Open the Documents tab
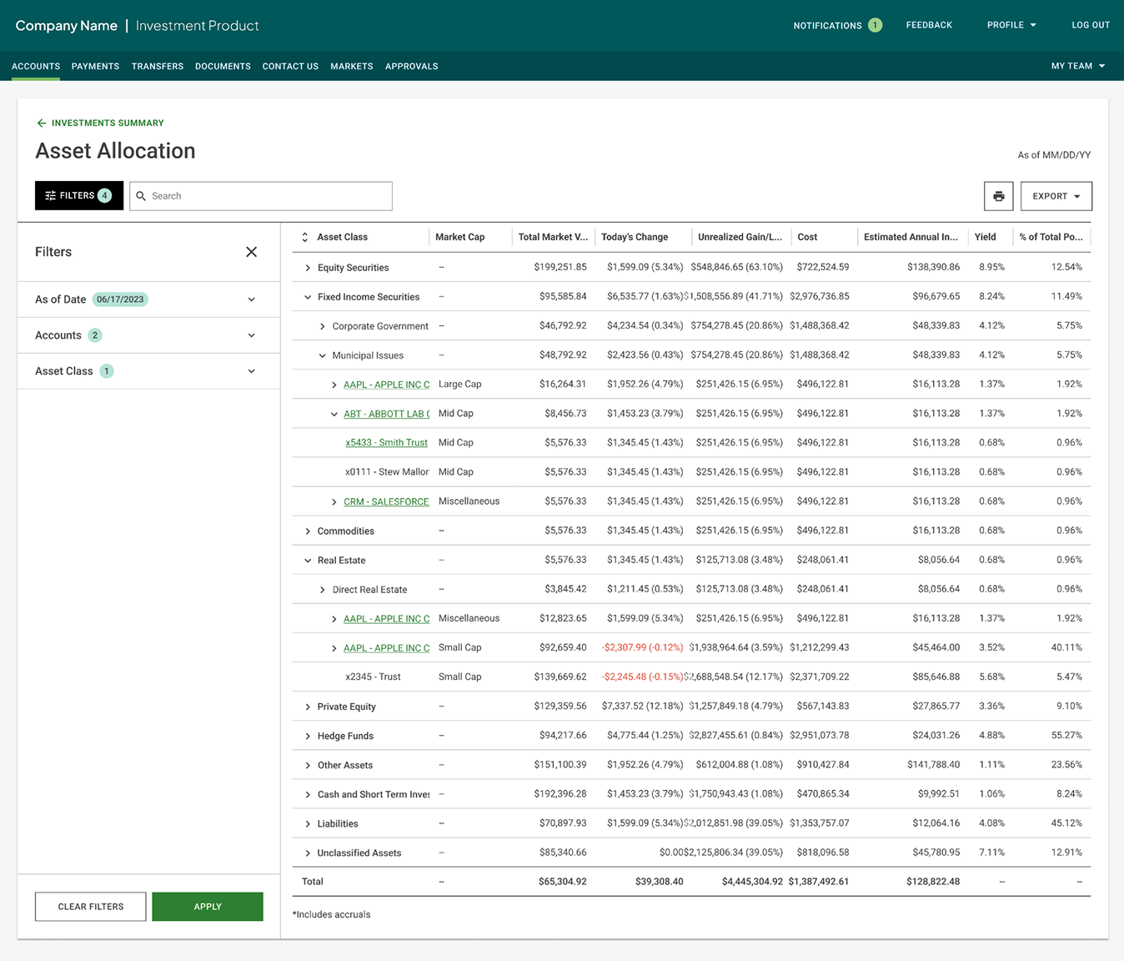Image resolution: width=1124 pixels, height=961 pixels. 223,66
